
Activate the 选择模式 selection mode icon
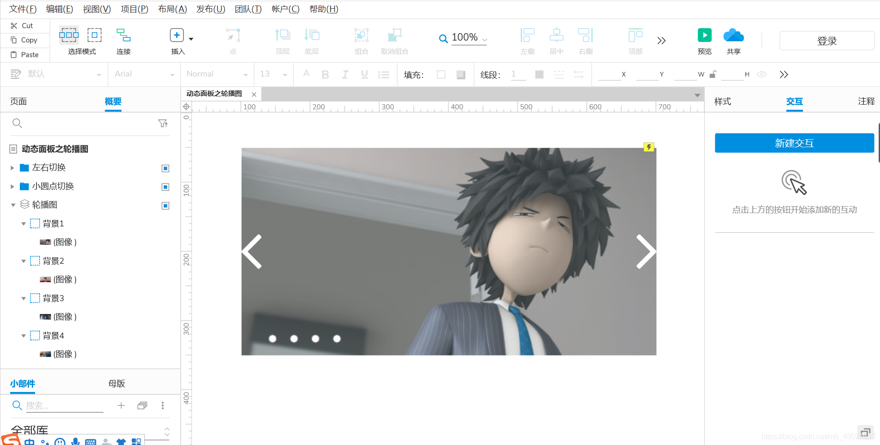click(69, 35)
